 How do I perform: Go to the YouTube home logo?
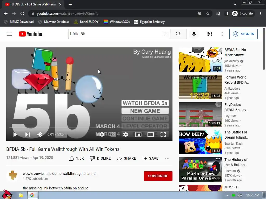coord(30,34)
